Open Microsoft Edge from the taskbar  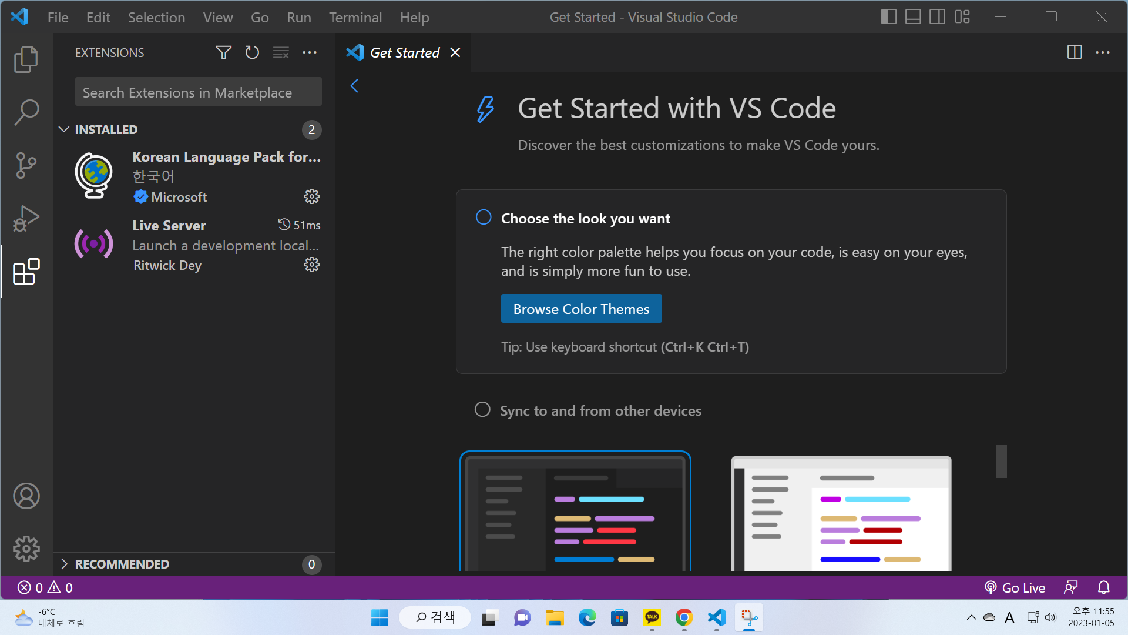[x=587, y=618]
